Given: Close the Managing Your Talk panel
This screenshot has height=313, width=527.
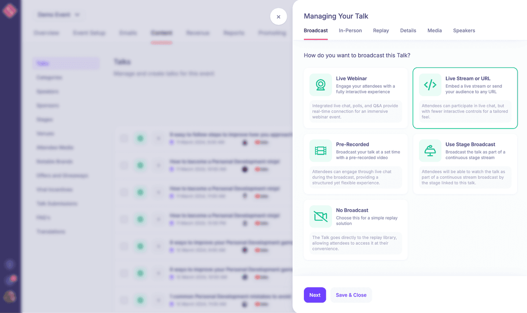Looking at the screenshot, I should [x=278, y=17].
